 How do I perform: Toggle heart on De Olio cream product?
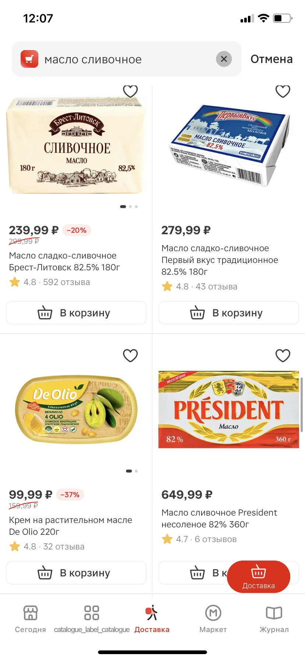[130, 355]
